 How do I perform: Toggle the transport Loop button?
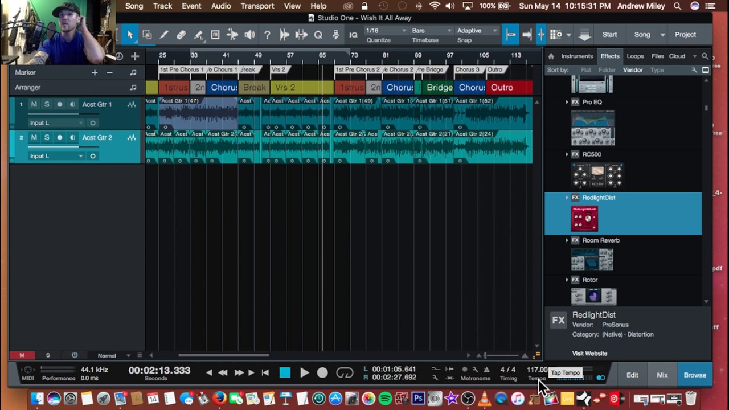coord(345,373)
